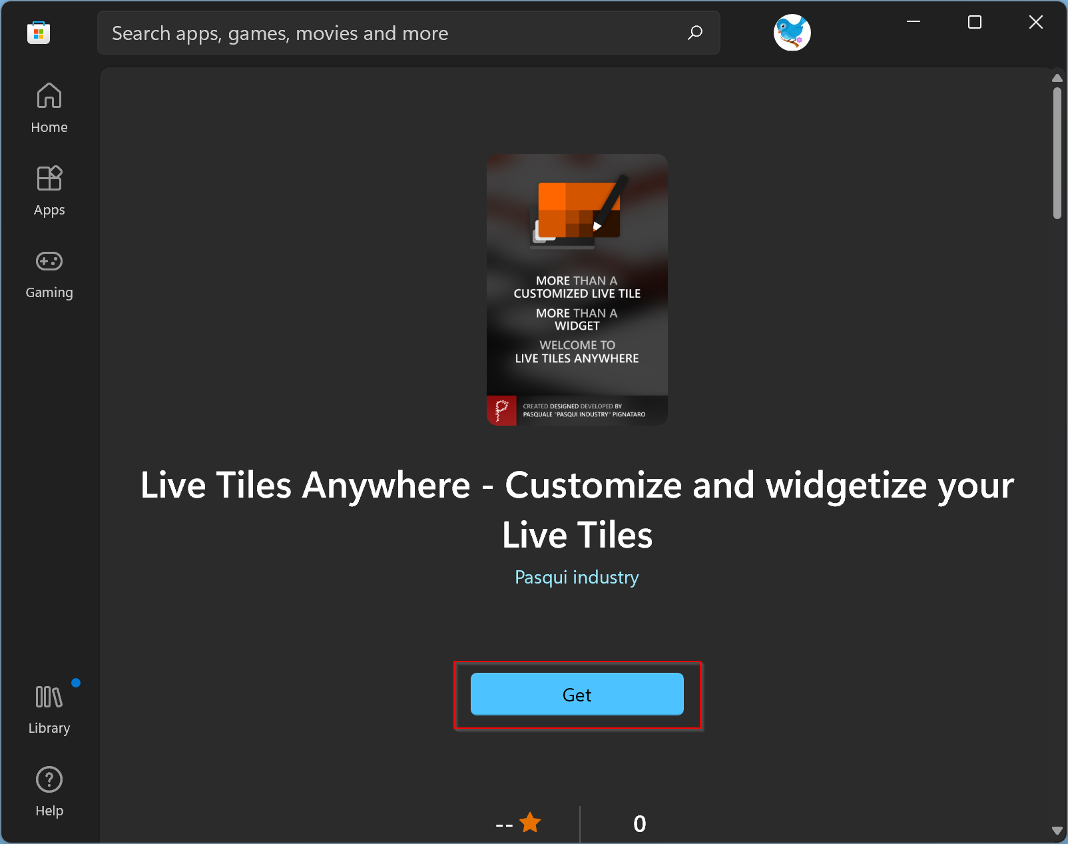Focus the search apps and games field

[409, 33]
